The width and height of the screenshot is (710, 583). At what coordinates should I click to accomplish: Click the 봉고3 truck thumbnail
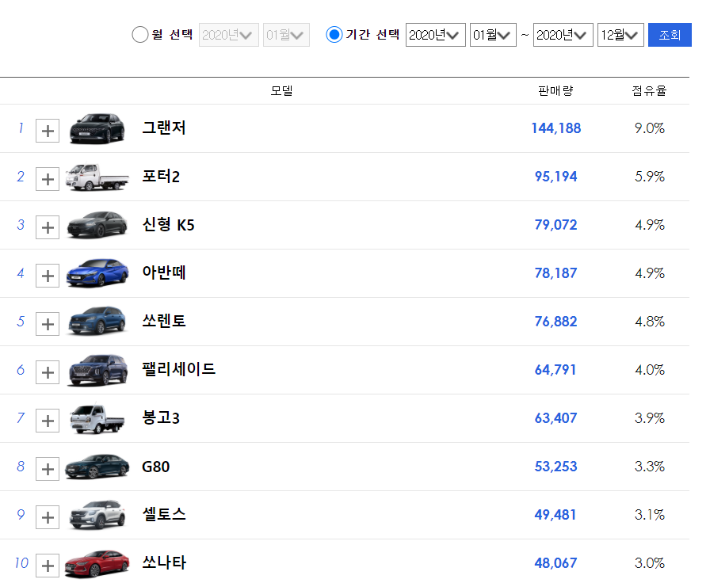click(97, 419)
